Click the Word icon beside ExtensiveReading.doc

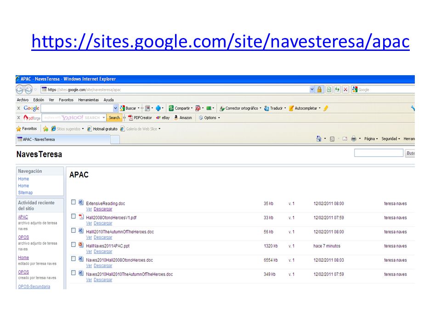[81, 202]
